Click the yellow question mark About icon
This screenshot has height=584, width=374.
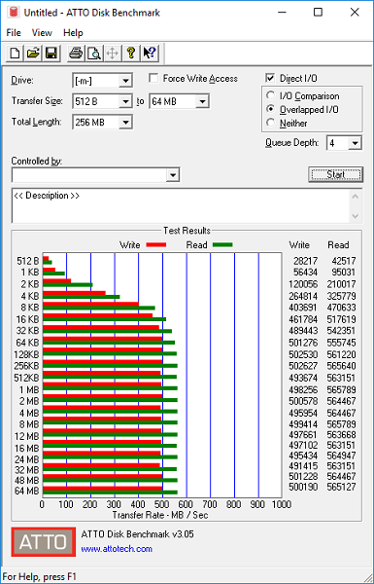click(x=131, y=54)
